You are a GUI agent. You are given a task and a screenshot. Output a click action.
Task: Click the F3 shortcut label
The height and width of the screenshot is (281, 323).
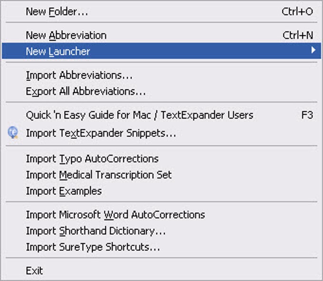(307, 115)
